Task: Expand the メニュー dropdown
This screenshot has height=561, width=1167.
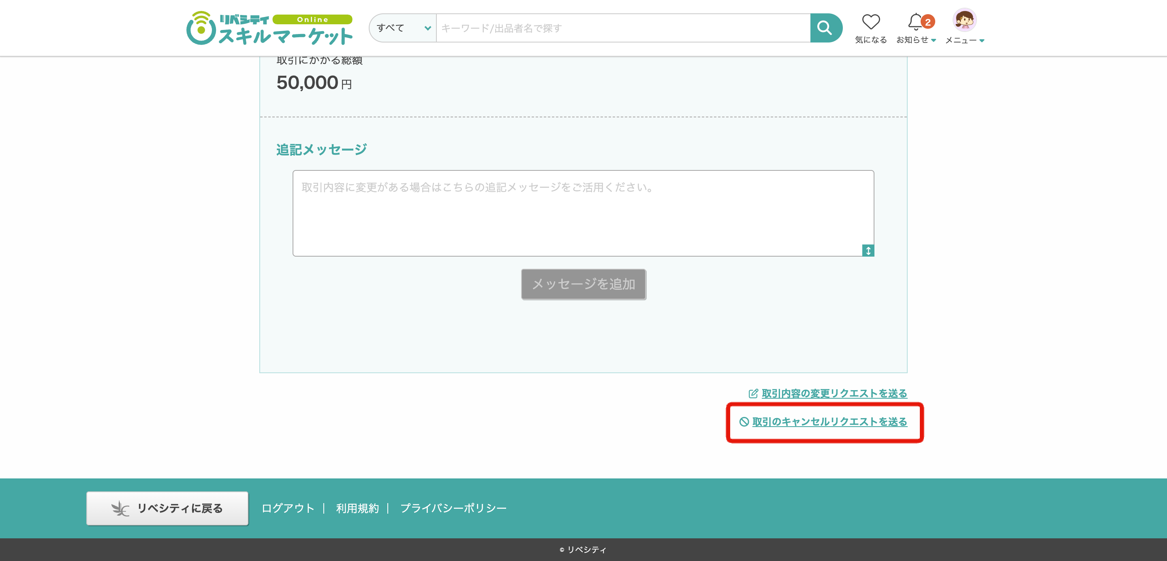Action: 964,41
